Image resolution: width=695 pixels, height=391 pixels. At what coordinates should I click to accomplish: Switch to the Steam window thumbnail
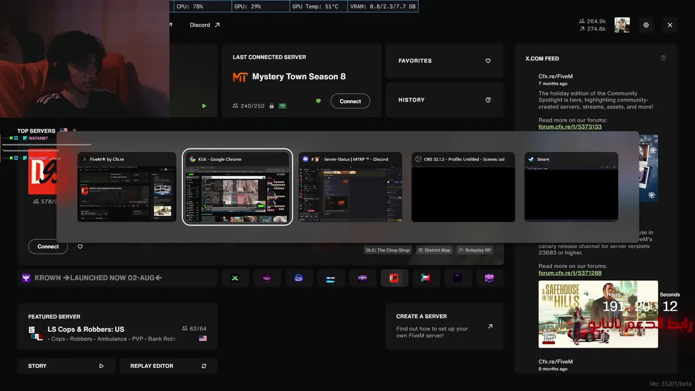pyautogui.click(x=571, y=187)
